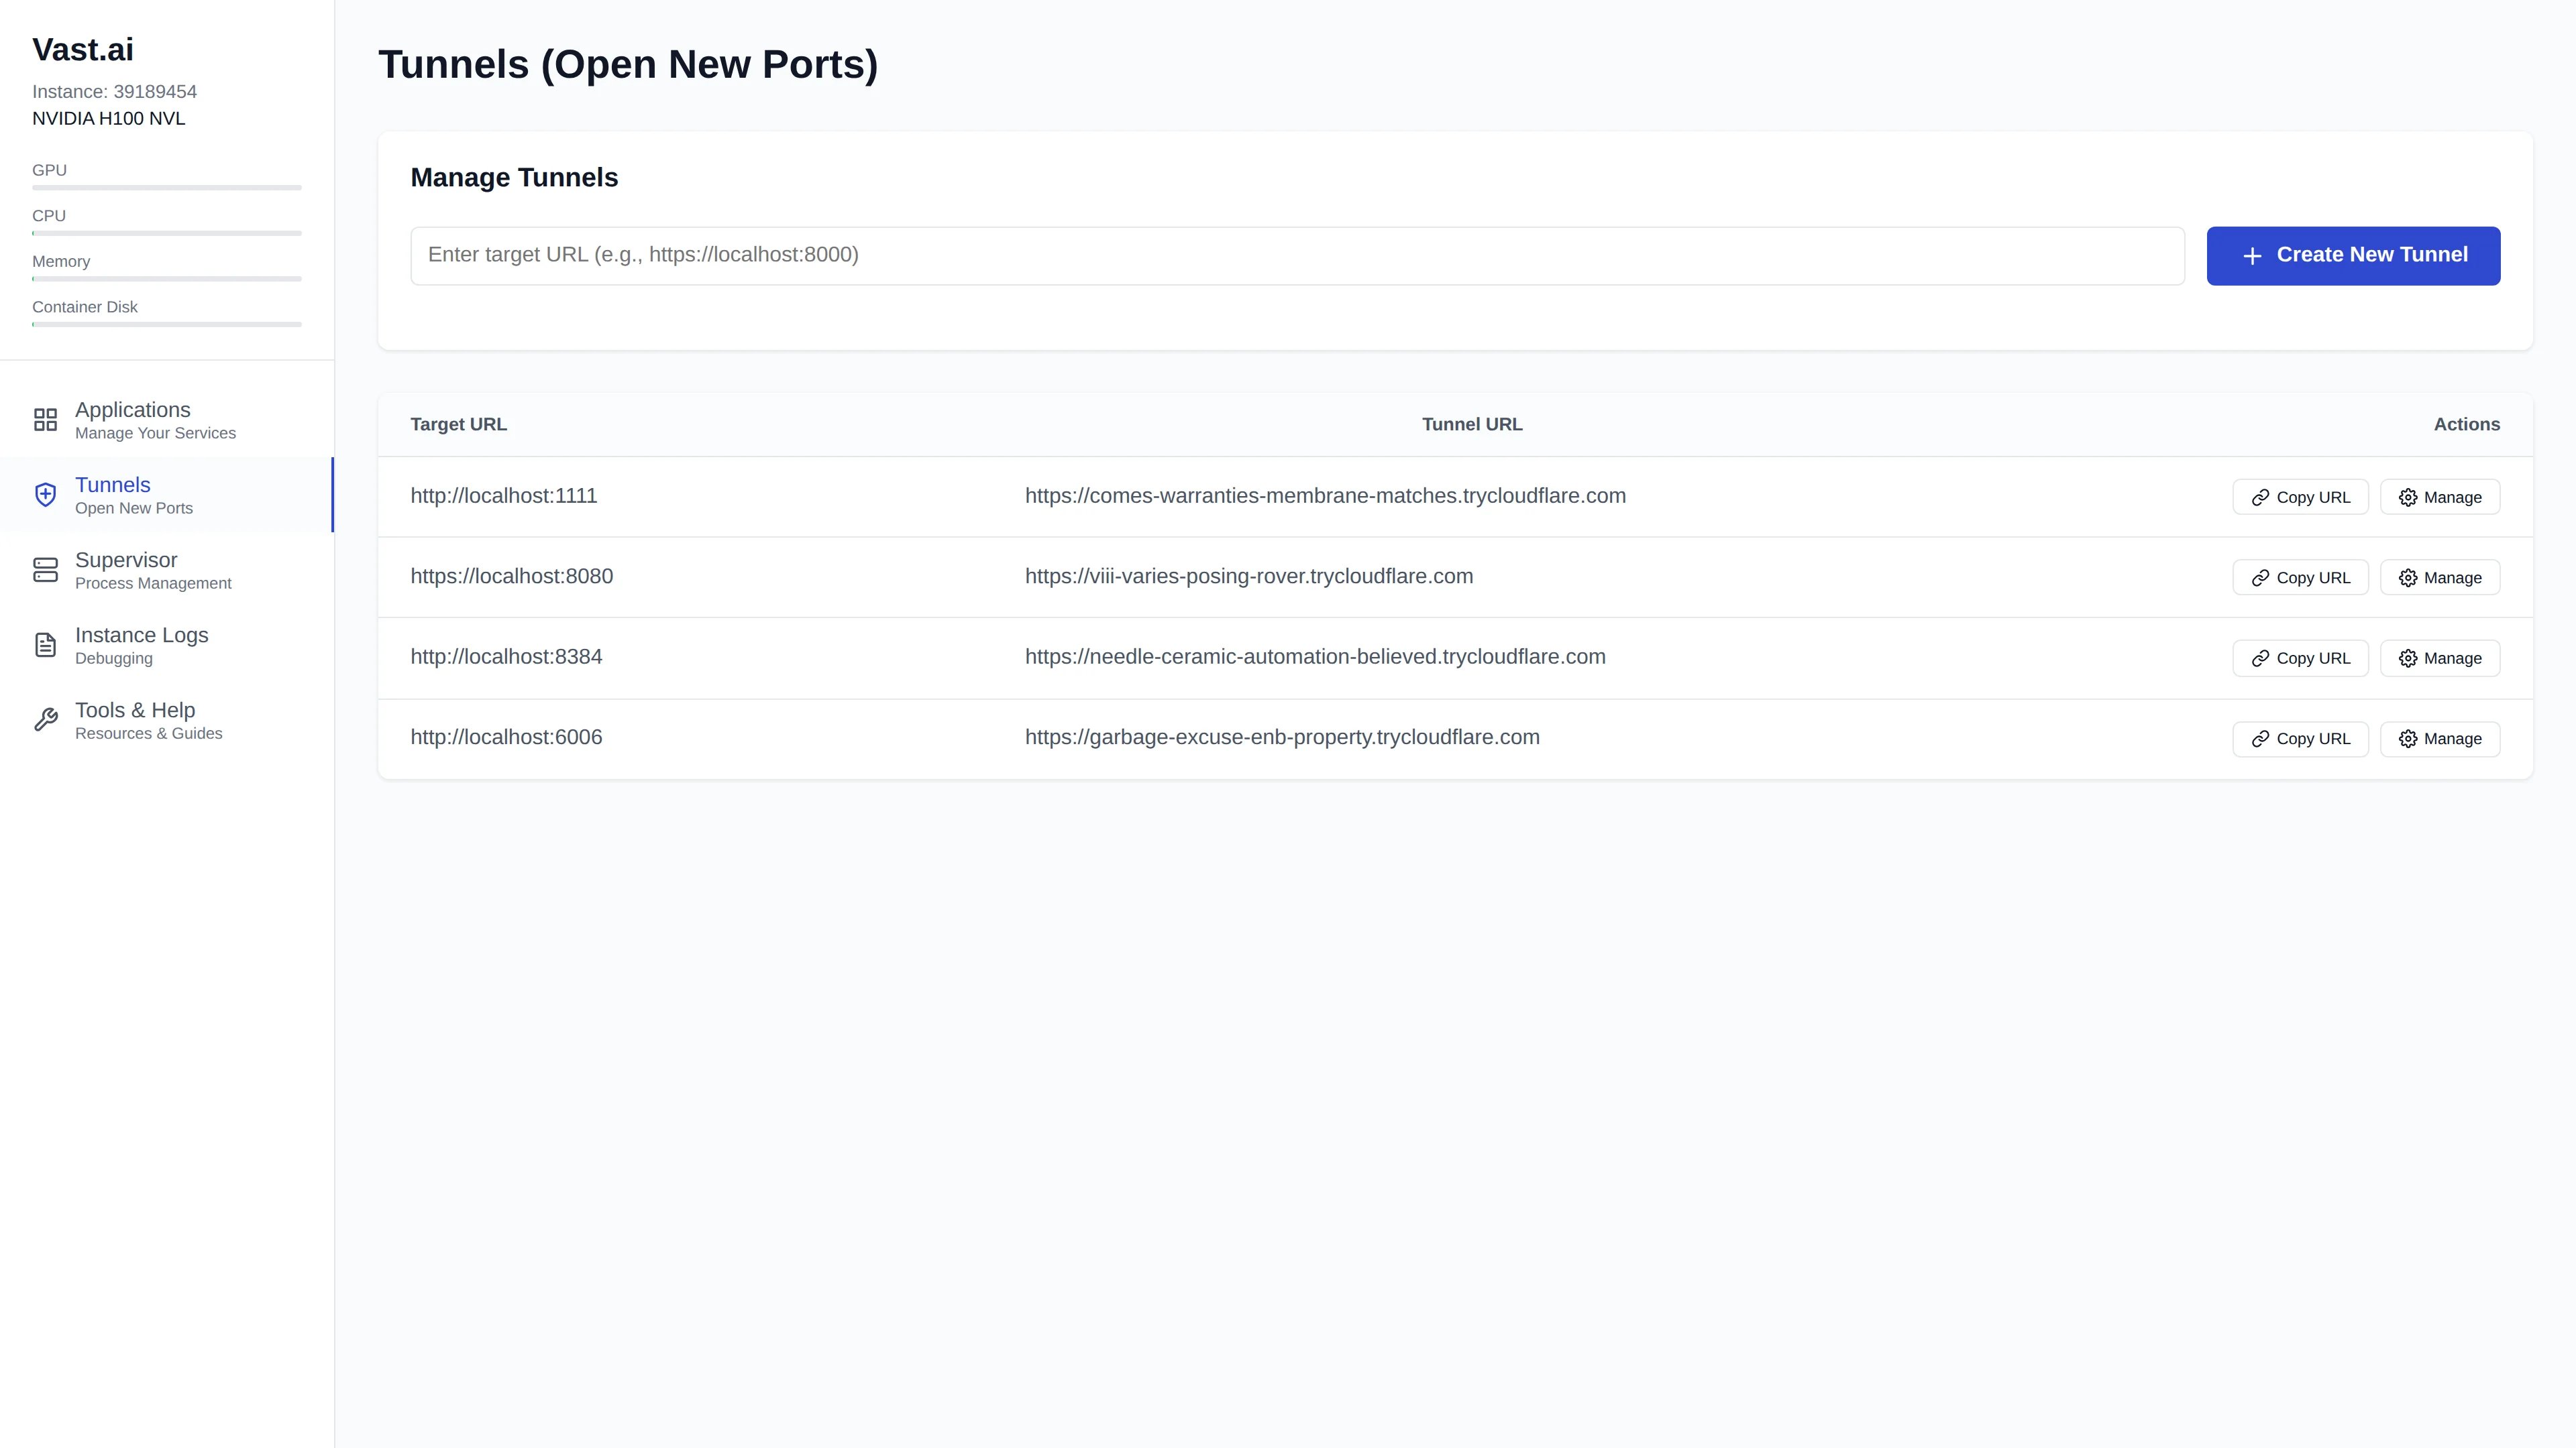Copy URL for viii-varies-posing-rover tunnel
The height and width of the screenshot is (1448, 2576).
[x=2300, y=578]
